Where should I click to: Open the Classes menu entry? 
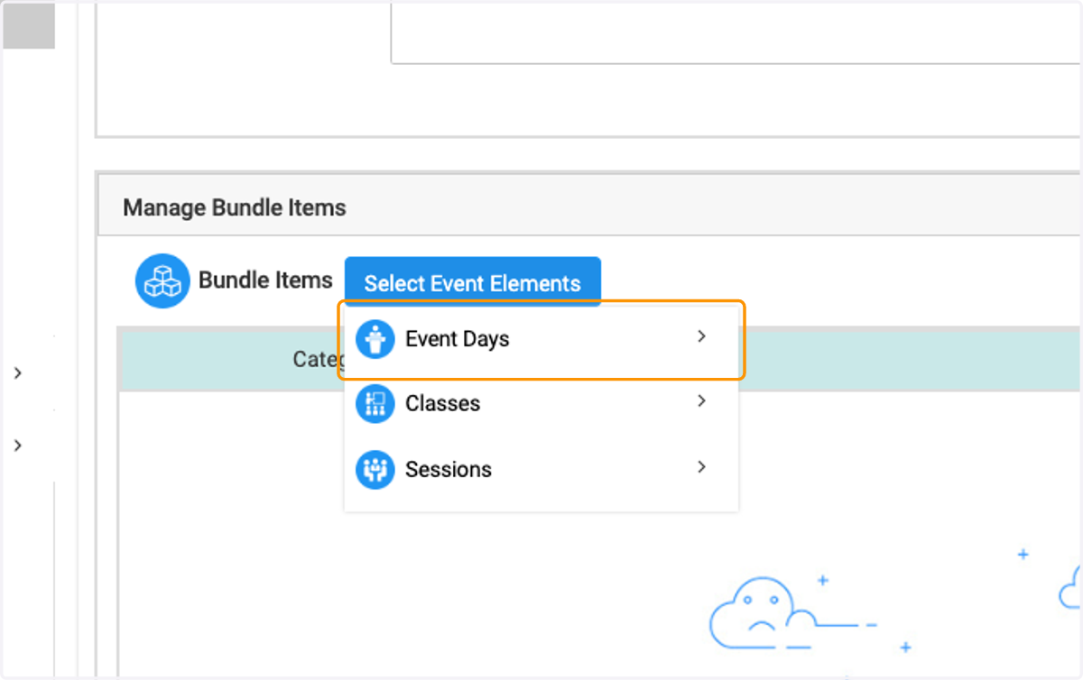541,403
